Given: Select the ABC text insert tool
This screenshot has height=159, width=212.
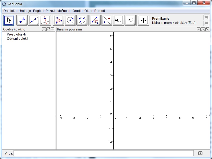Looking at the screenshot, I should pyautogui.click(x=118, y=20).
